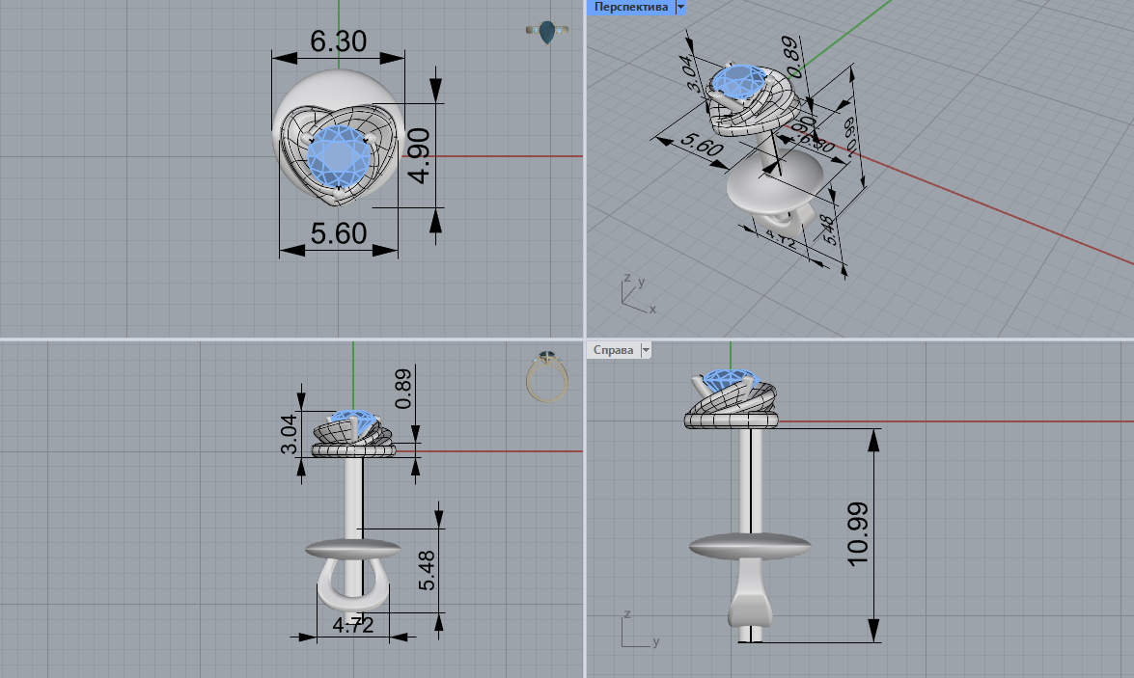Select the heart-shaped mesh setting in top view

pyautogui.click(x=339, y=153)
